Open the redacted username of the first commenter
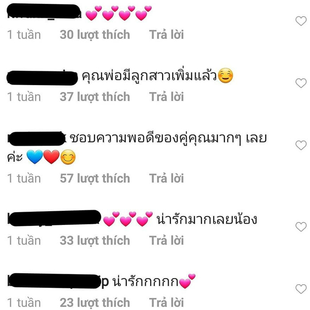This screenshot has width=310, height=310. click(x=44, y=12)
